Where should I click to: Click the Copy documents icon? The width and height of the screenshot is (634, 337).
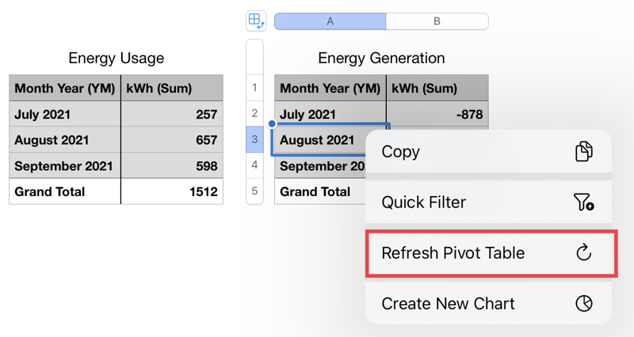583,152
